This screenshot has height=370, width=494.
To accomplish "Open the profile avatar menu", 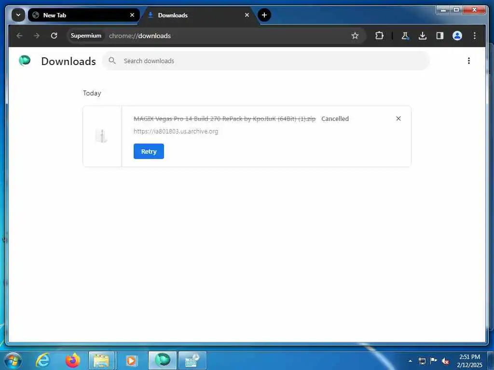I will [x=457, y=36].
